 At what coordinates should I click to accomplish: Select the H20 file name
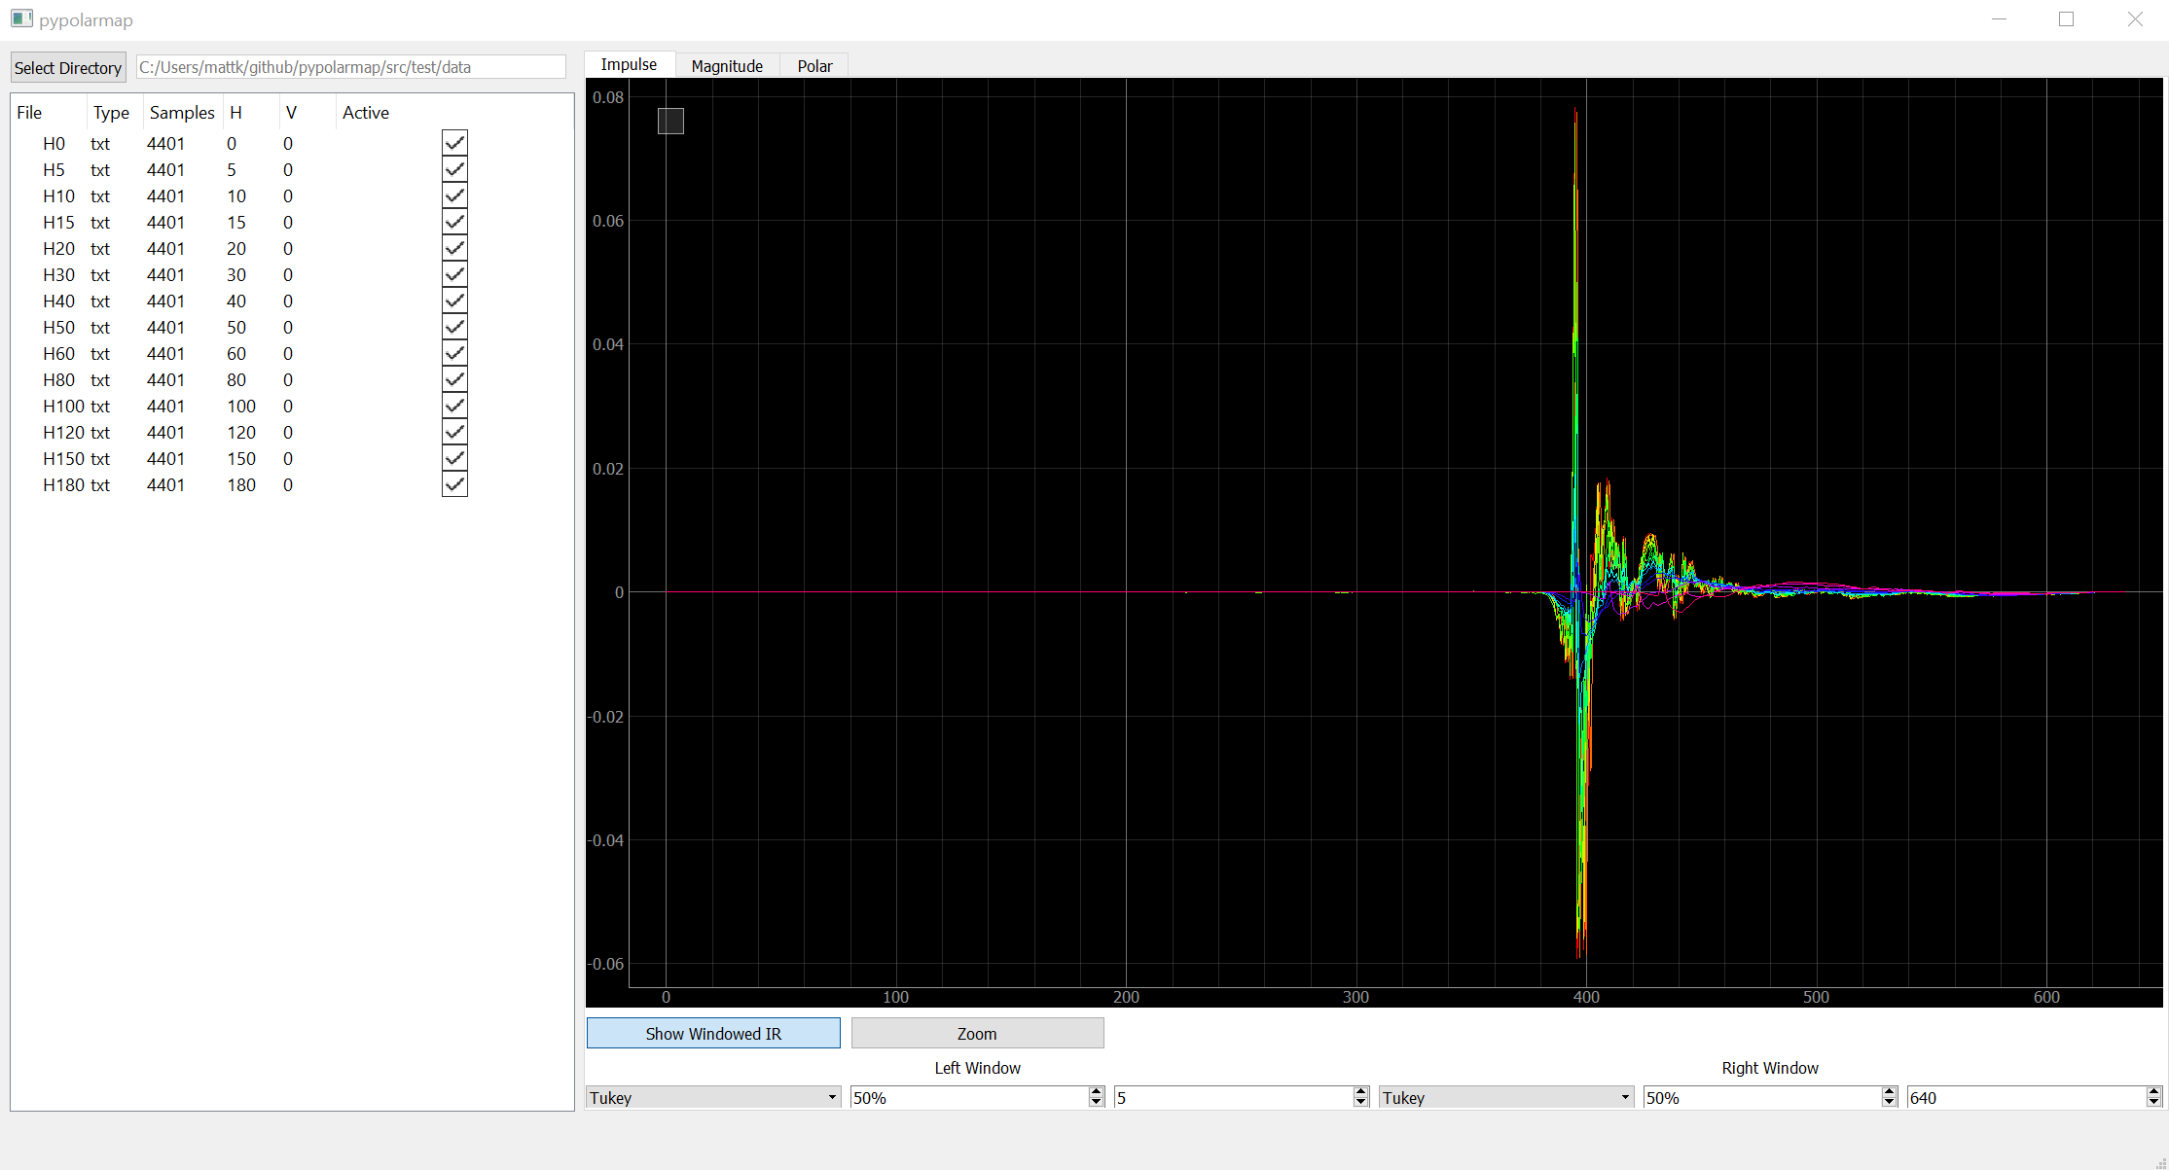pos(58,248)
